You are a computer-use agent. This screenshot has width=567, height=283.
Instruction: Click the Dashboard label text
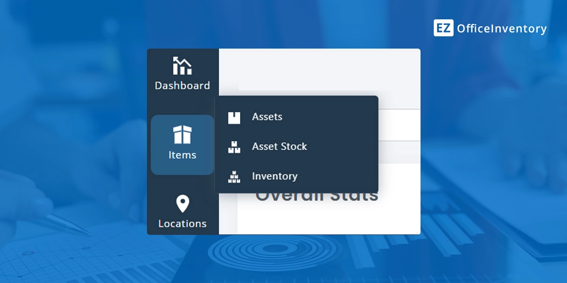pyautogui.click(x=182, y=85)
